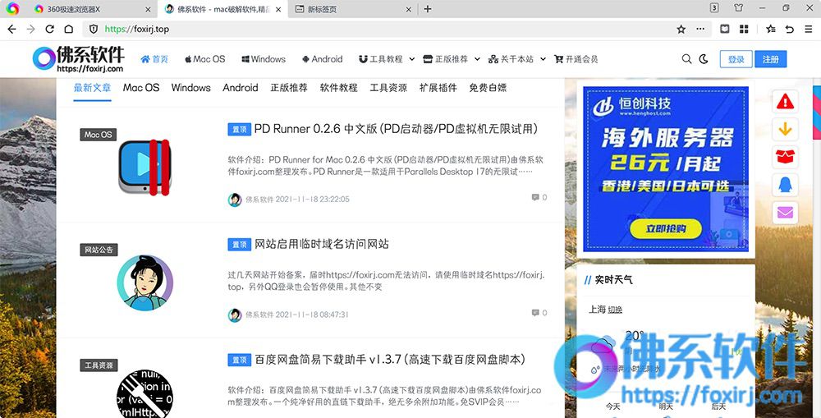Select the 免费白嫖 category tab
This screenshot has width=821, height=418.
[488, 88]
